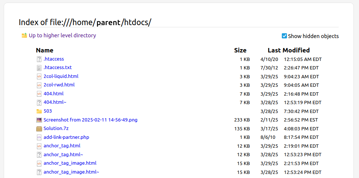Open the Solution.7z link
The image size is (359, 178).
[56, 129]
